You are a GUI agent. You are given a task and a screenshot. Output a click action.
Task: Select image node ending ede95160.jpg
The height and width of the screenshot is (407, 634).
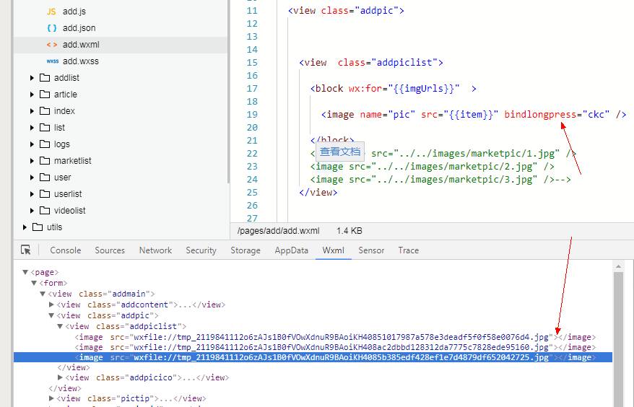(335, 347)
